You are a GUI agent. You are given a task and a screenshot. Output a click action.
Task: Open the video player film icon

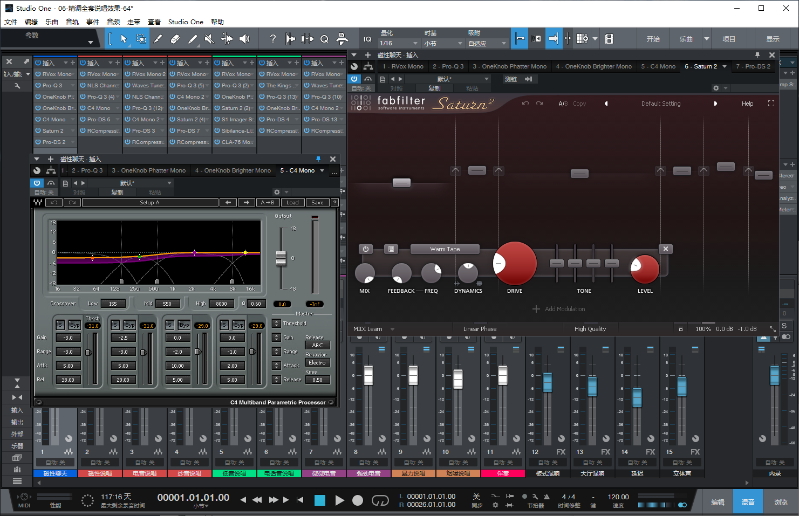(609, 39)
